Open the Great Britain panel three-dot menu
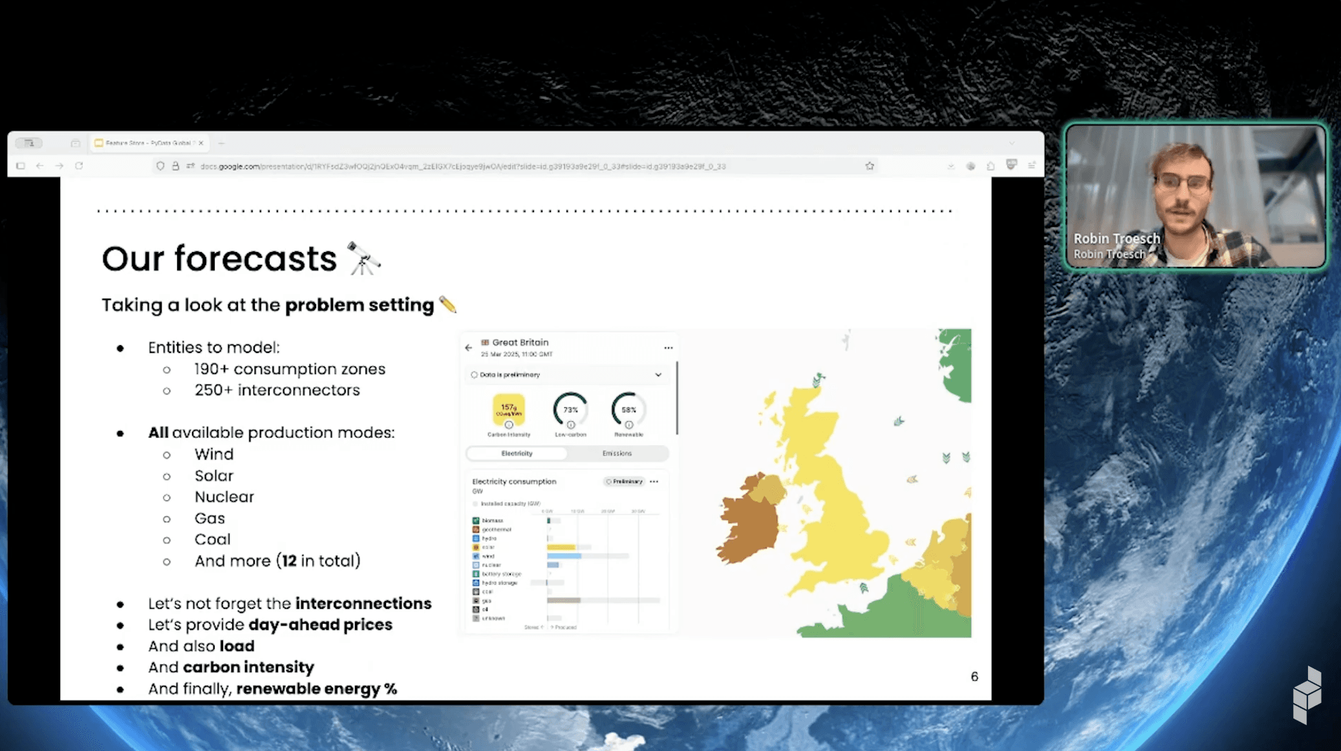The height and width of the screenshot is (751, 1341). pyautogui.click(x=669, y=348)
